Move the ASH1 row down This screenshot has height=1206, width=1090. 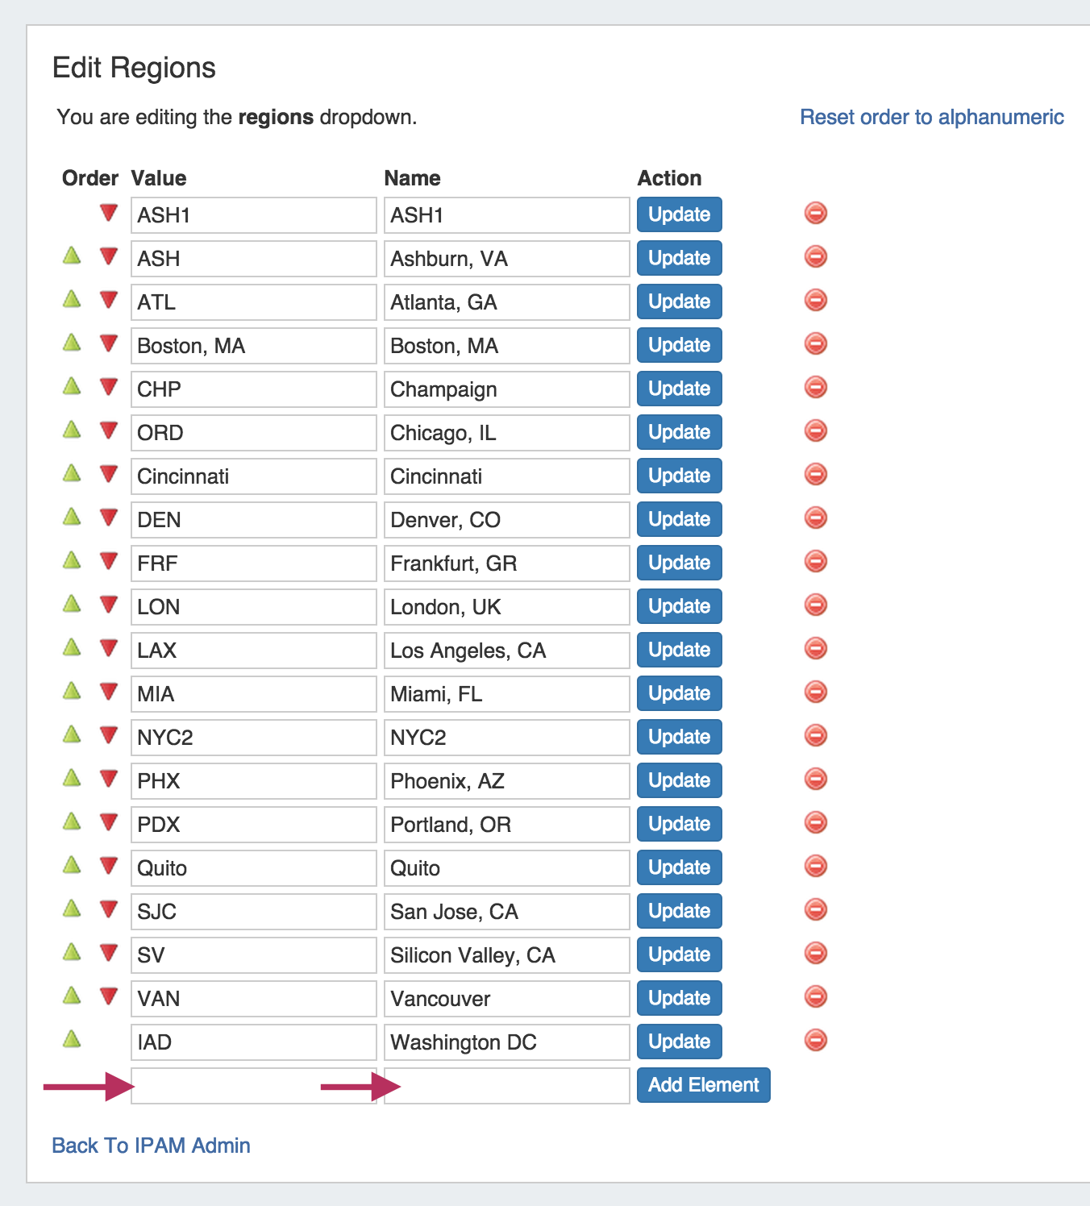(x=109, y=214)
